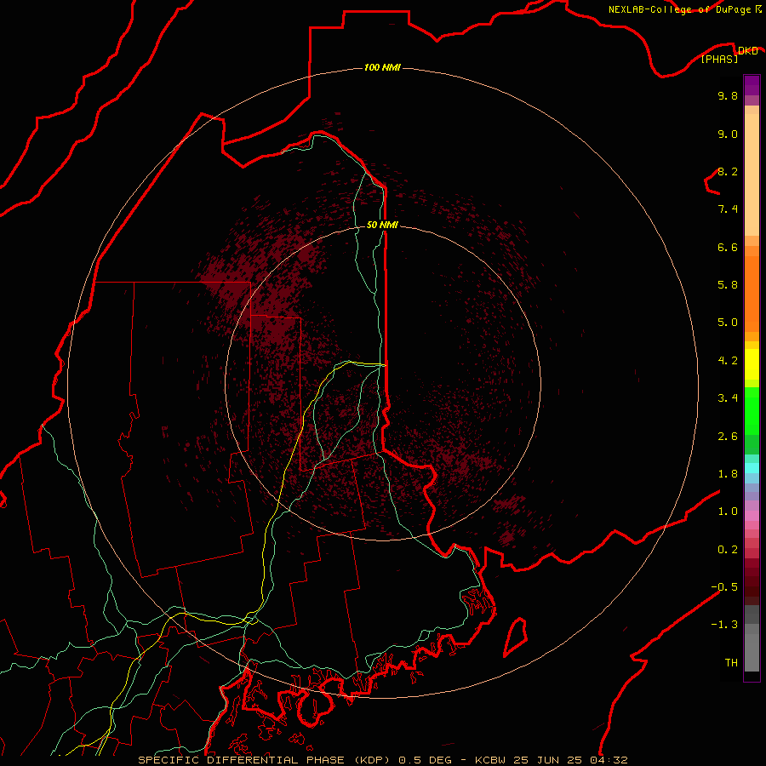Pick the yellow segment of color bar
This screenshot has width=766, height=766.
752,364
